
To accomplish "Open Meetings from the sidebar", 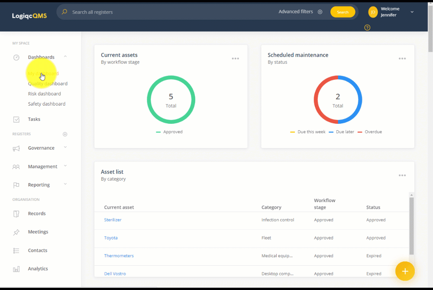I will pyautogui.click(x=39, y=232).
